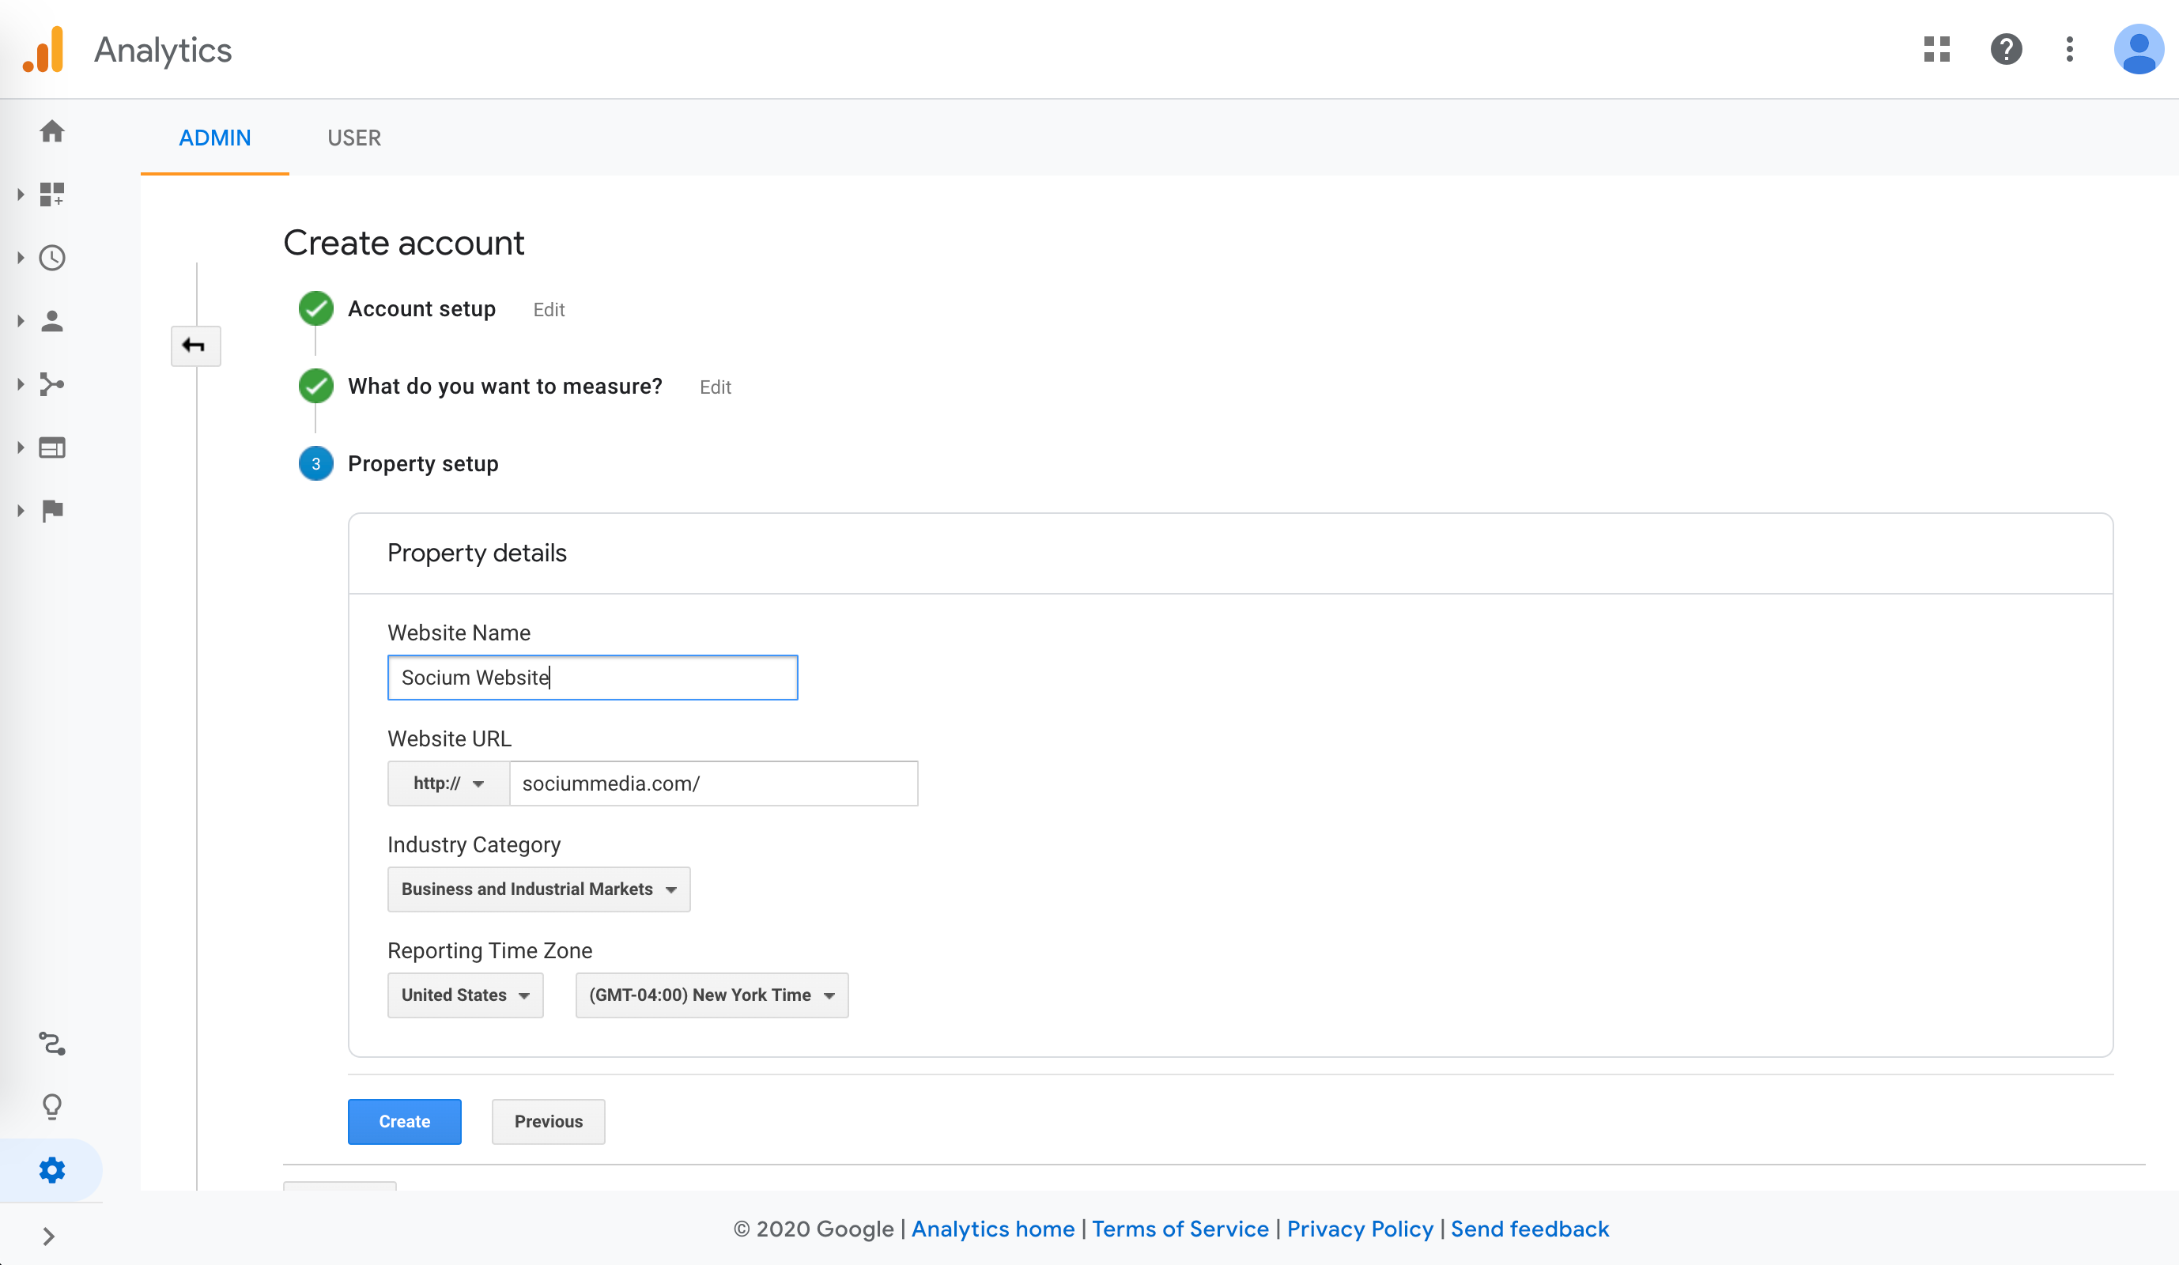
Task: Expand Customization sidebar arrow
Action: 21,194
